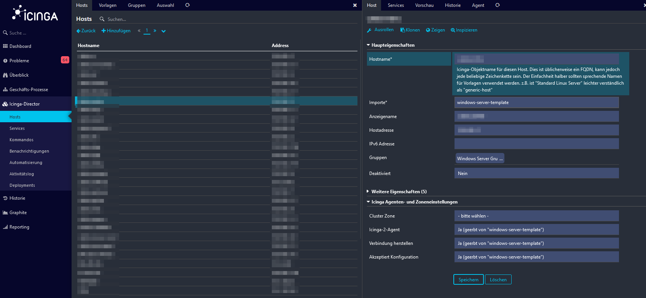Click the red 64 problems badge

coord(65,60)
